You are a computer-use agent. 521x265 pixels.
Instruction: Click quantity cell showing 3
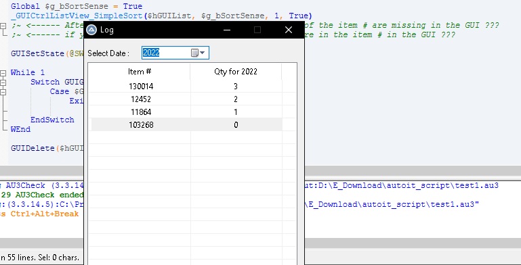point(236,87)
